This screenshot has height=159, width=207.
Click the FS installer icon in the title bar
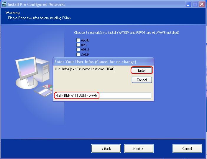4,4
